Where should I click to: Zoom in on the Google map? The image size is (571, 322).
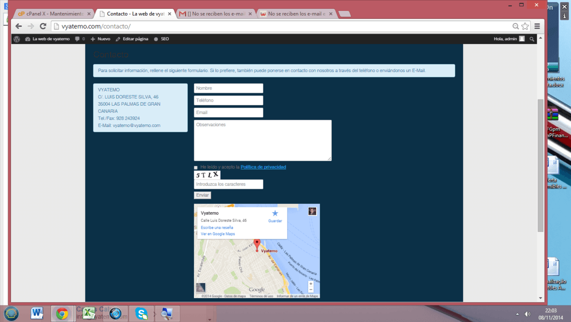[x=310, y=284]
